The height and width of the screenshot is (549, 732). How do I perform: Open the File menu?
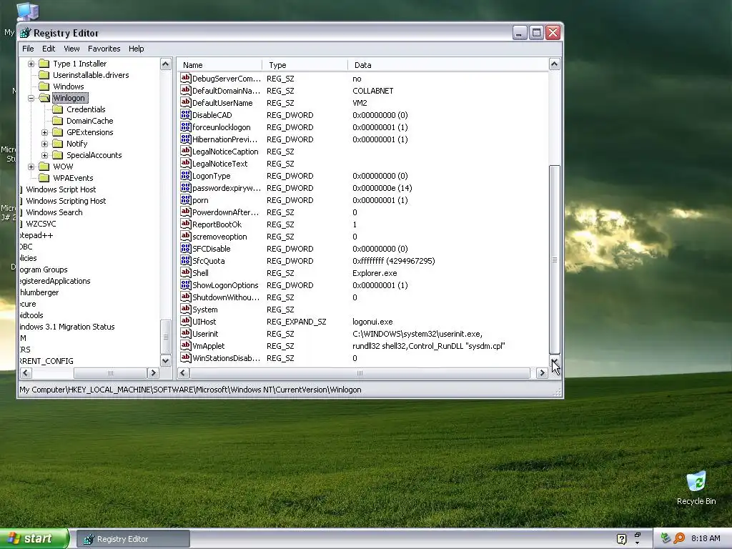pos(28,49)
